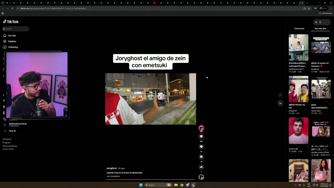Click the messages icon in top-right pill
Viewport: 334px width, 188px height.
(x=326, y=22)
